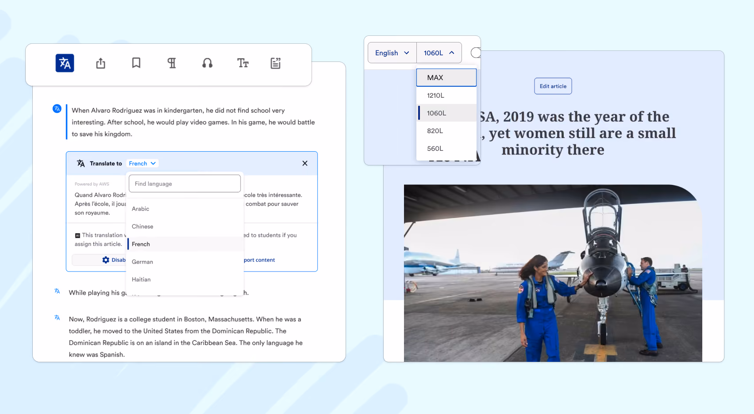Select Chinese from the language list
754x414 pixels.
(x=185, y=226)
